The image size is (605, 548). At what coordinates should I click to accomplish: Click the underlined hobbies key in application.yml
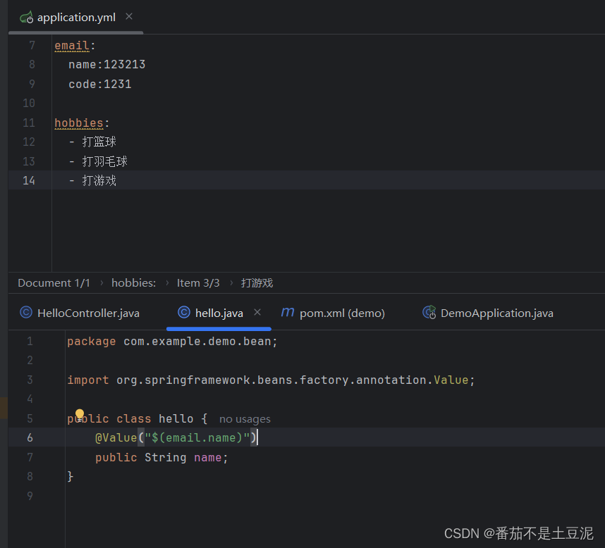point(78,123)
